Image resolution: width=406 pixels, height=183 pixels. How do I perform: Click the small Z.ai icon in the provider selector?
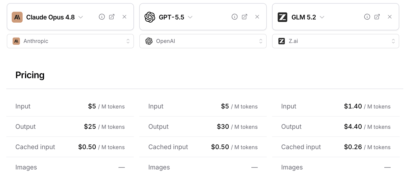(x=281, y=41)
